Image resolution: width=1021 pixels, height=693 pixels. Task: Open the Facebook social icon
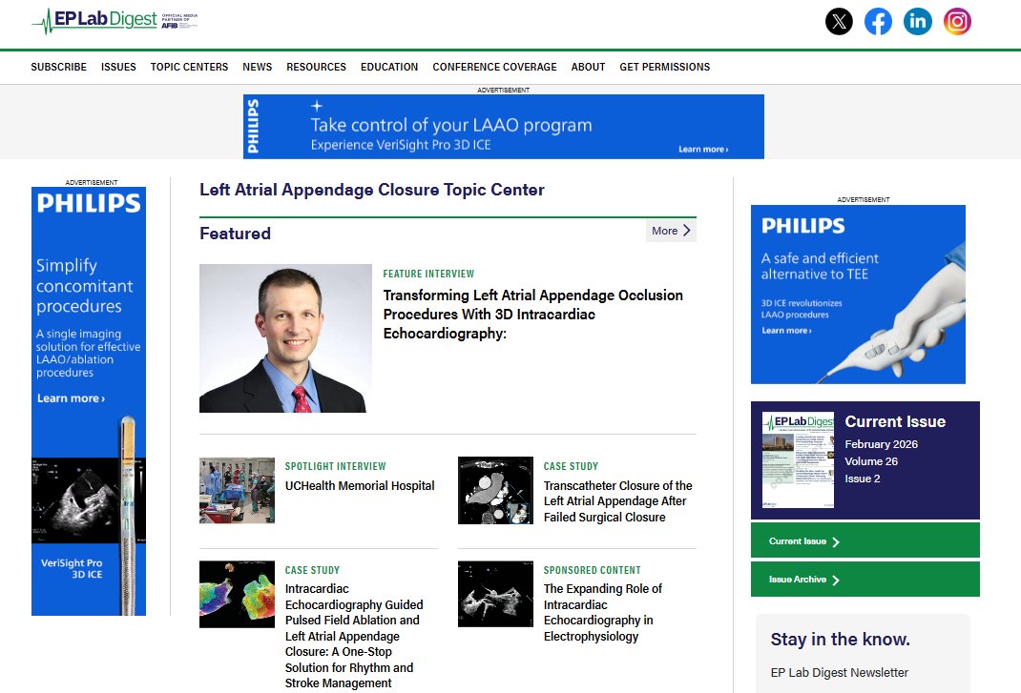pyautogui.click(x=878, y=22)
